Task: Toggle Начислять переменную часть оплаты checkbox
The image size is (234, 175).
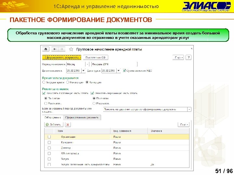Action: pyautogui.click(x=92, y=93)
